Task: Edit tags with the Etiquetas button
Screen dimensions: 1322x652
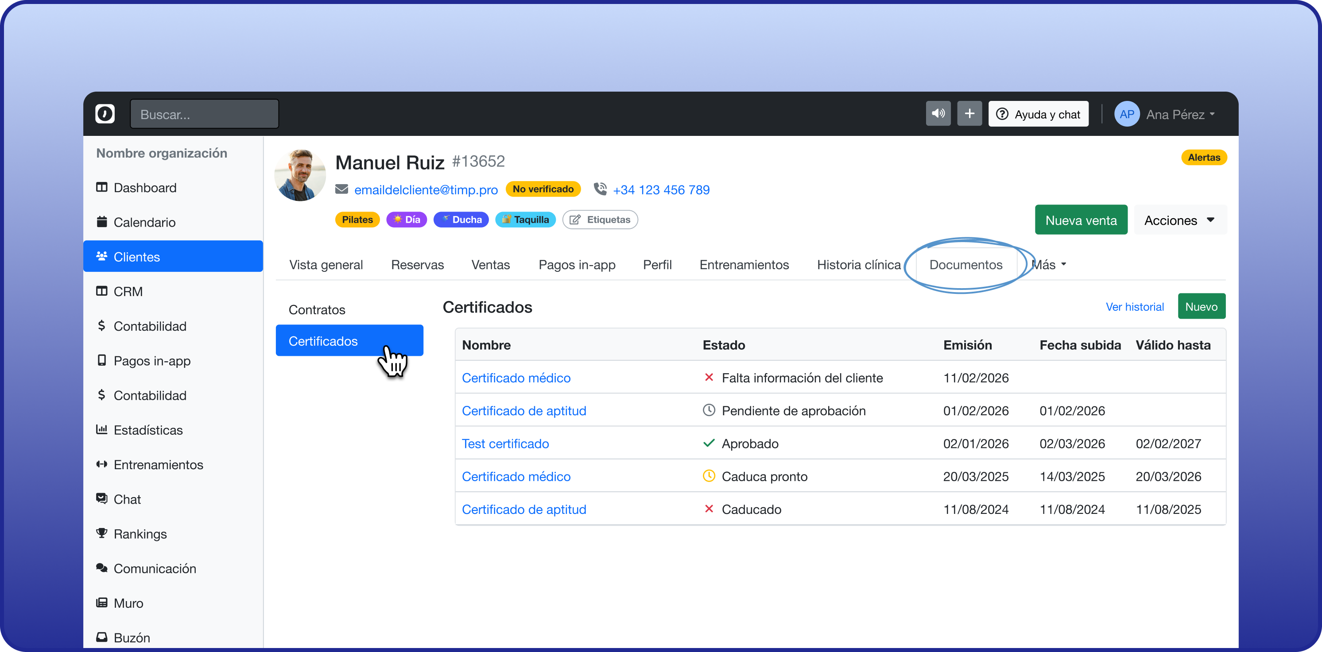Action: tap(600, 220)
